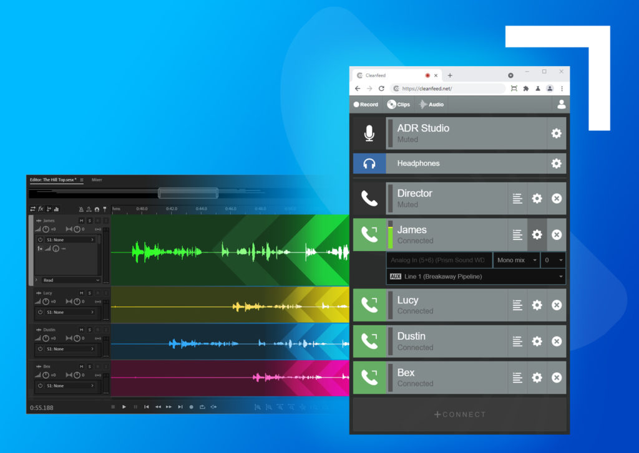Open the user account icon in Cleanfeed
This screenshot has height=453, width=639.
(x=561, y=105)
